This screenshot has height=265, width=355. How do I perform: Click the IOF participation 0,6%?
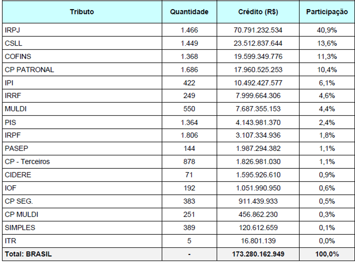coord(327,188)
